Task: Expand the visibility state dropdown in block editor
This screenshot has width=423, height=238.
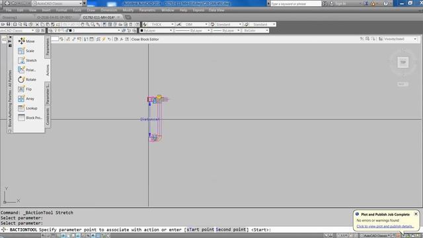Action: (415, 39)
